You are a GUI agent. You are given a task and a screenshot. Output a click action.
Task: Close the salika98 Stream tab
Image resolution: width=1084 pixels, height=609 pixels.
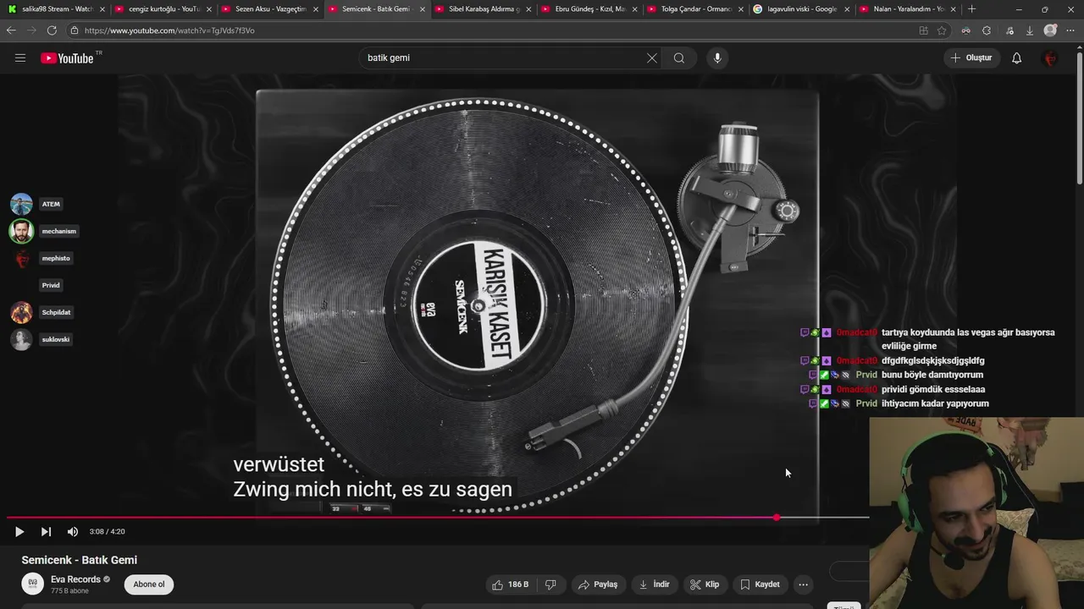point(102,9)
